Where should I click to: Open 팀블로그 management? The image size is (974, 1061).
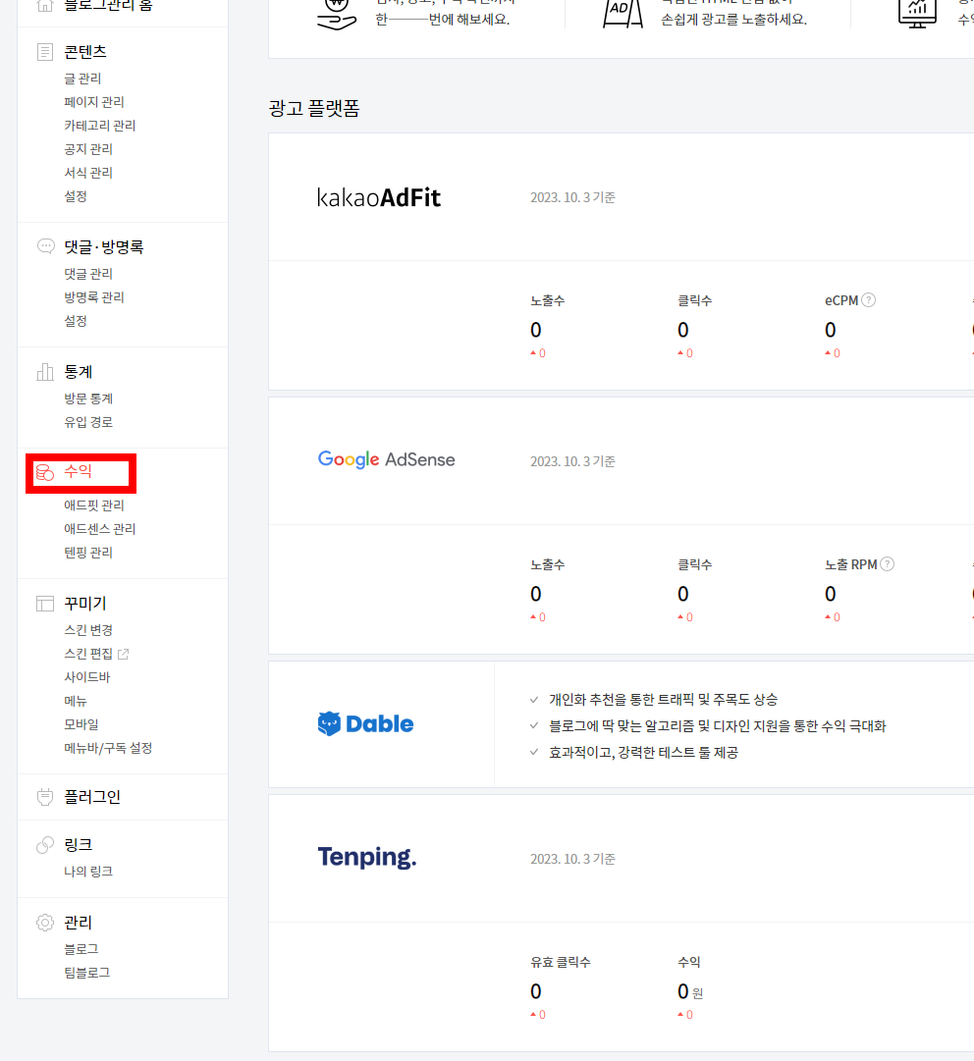click(86, 973)
